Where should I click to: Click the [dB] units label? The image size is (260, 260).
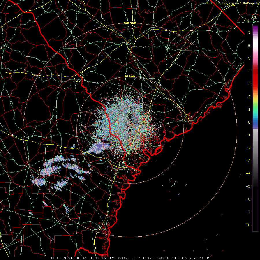[x=247, y=20]
